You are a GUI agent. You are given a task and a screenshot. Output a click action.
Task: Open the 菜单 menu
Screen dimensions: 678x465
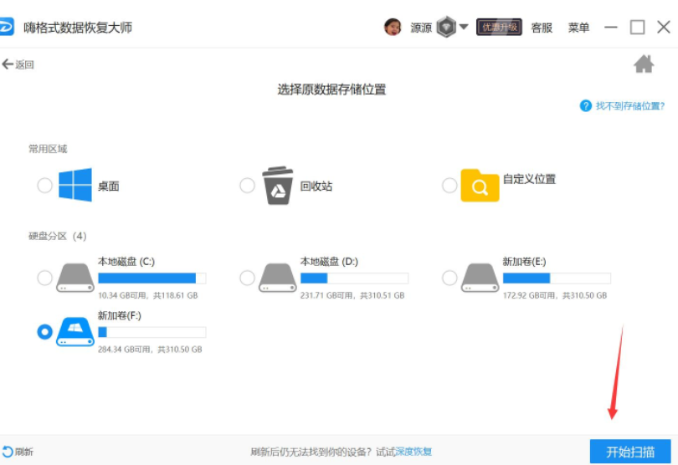579,28
